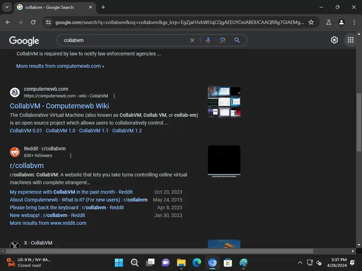Open the notification bell in tray
This screenshot has height=271, width=362.
[352, 263]
